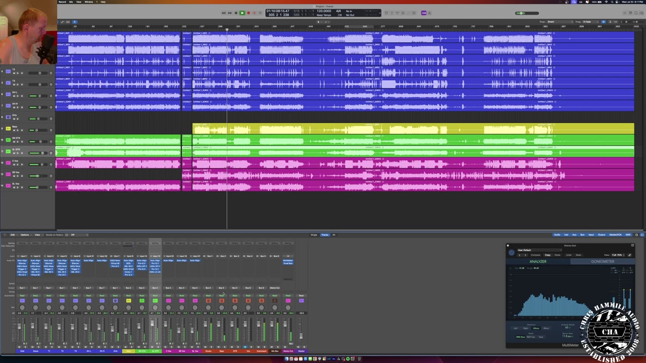The height and width of the screenshot is (363, 646).
Task: Switch the mixer to Tracks view
Action: (325, 235)
